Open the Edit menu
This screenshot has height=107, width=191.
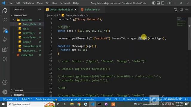(18, 3)
